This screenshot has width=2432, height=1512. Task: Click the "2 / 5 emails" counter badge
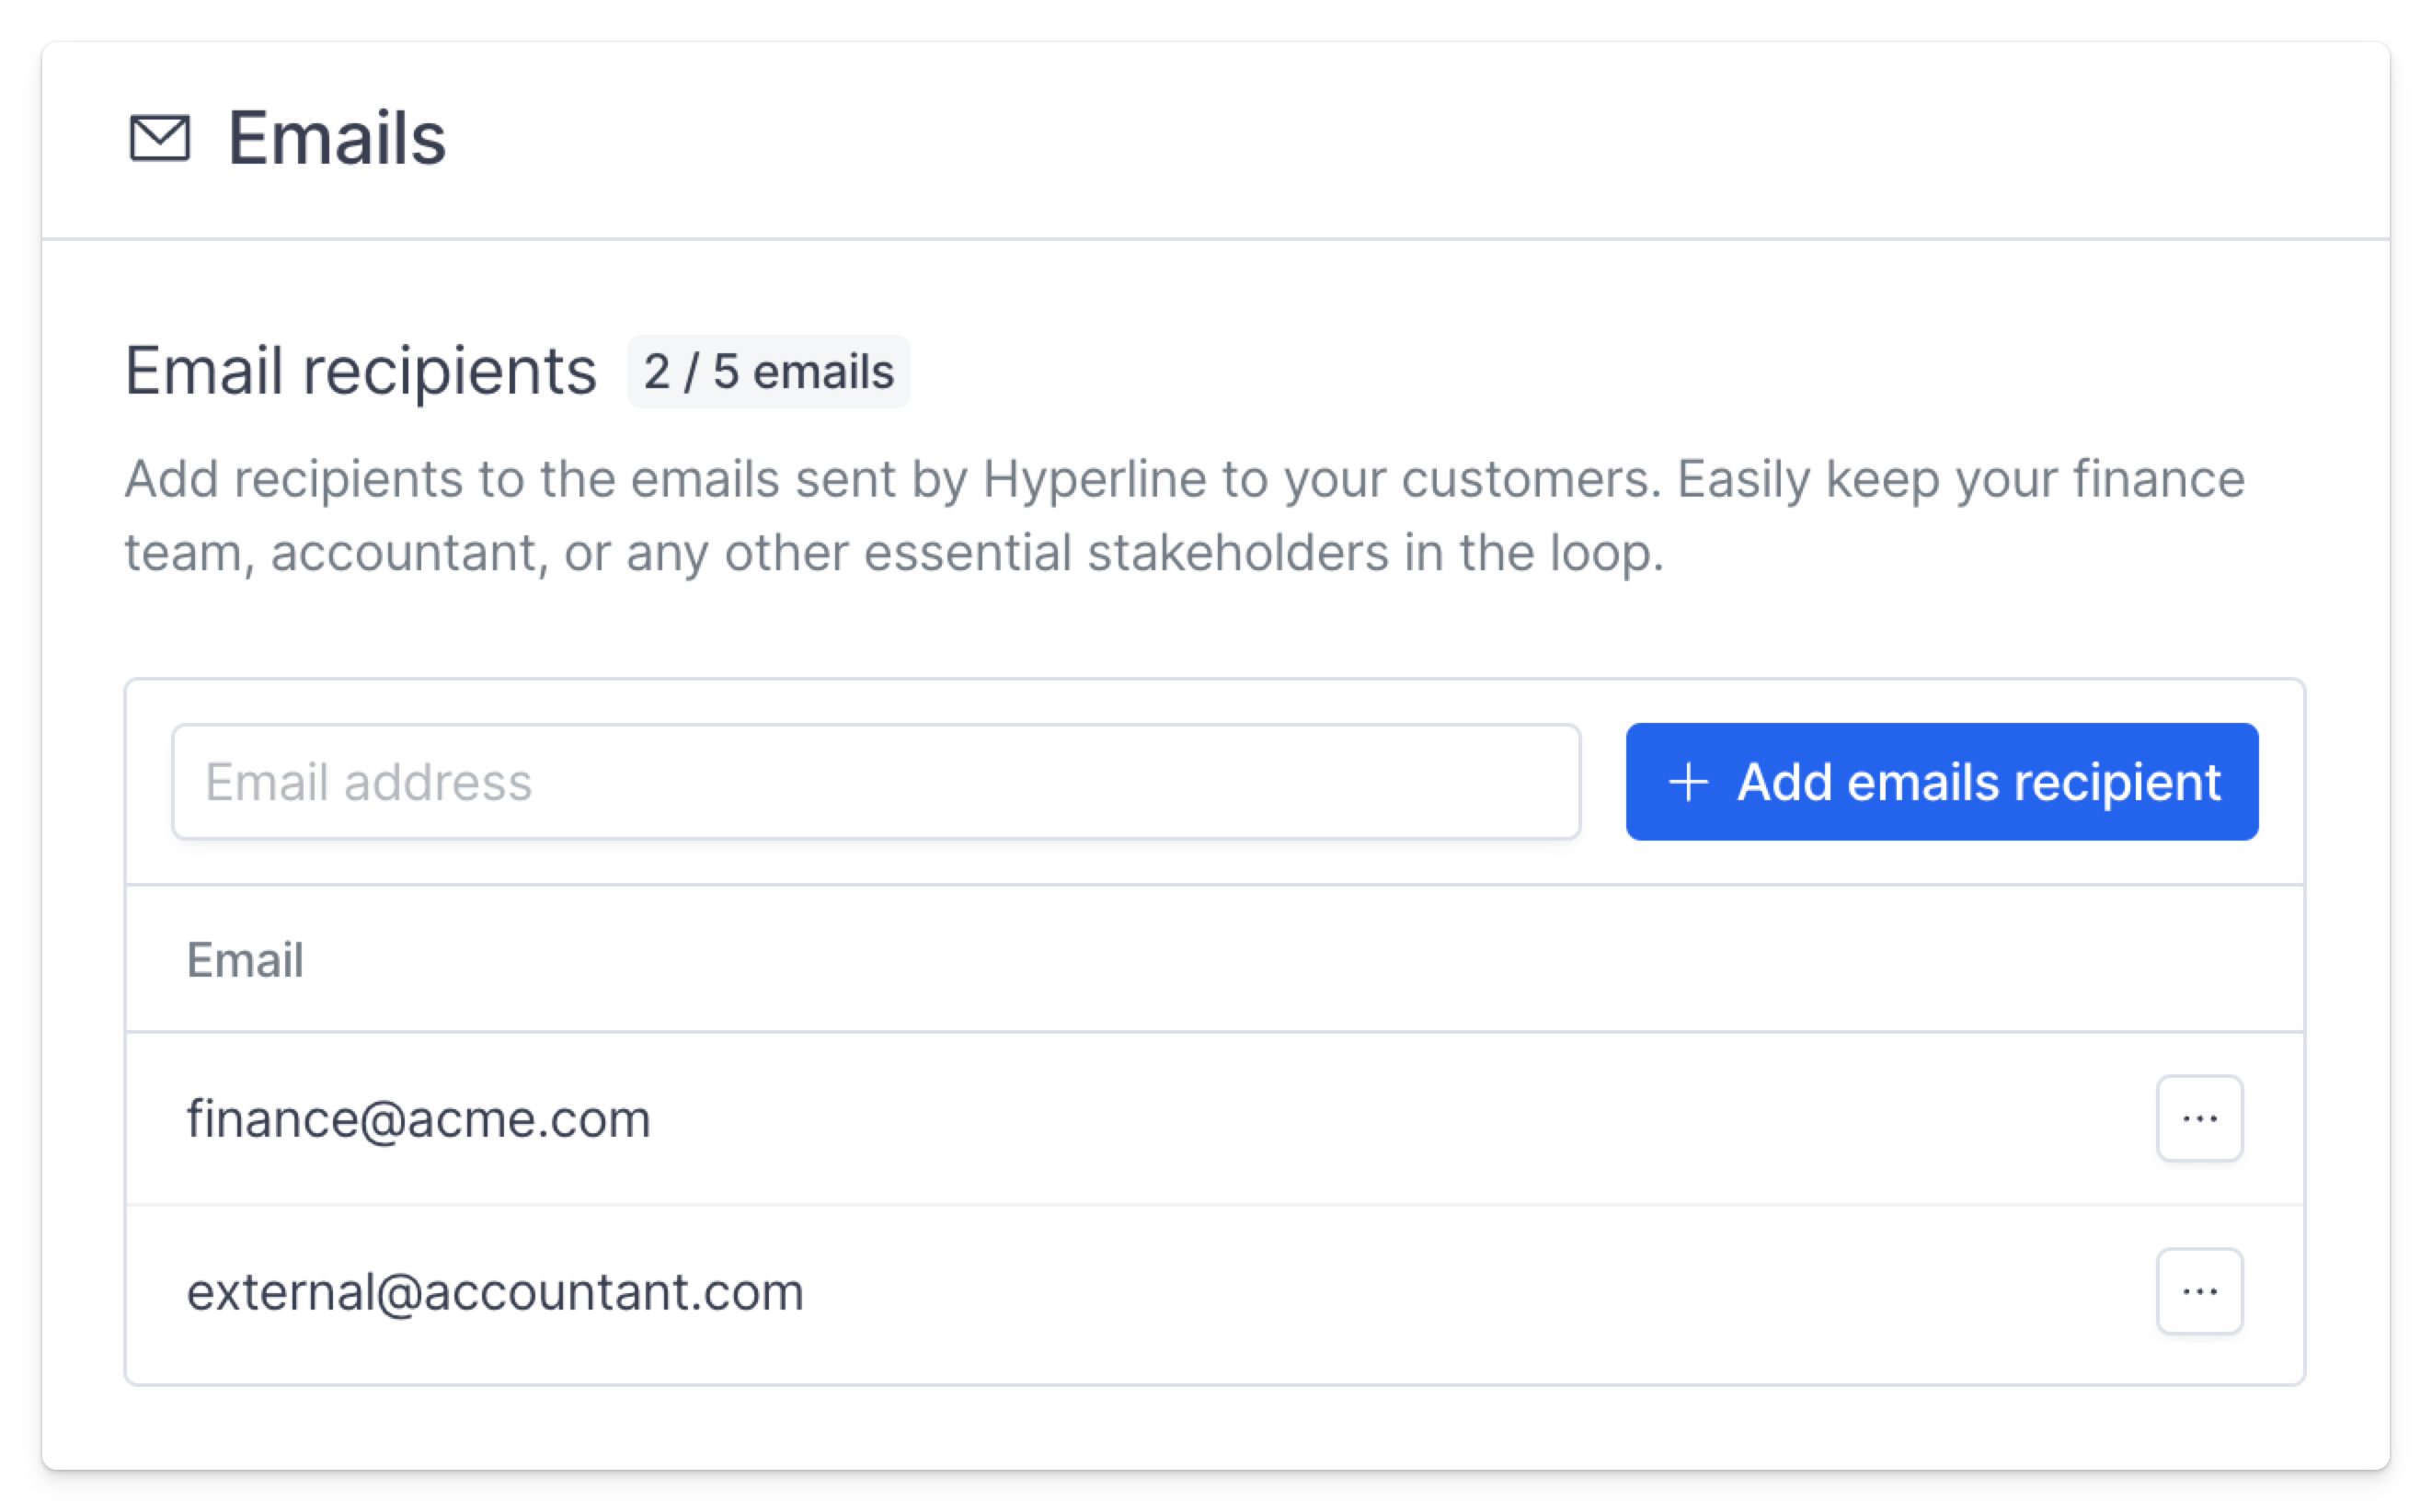pyautogui.click(x=770, y=372)
